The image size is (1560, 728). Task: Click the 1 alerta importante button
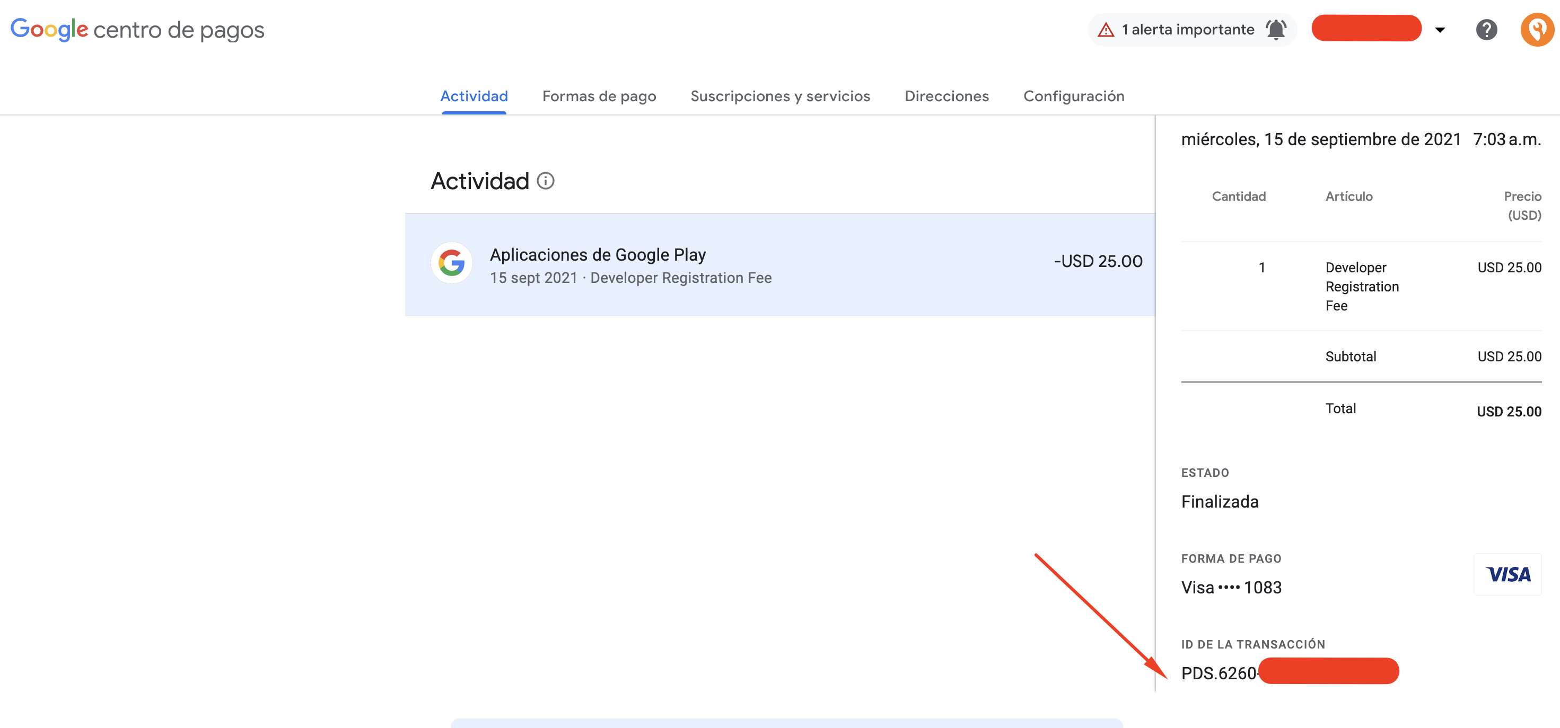(1192, 30)
